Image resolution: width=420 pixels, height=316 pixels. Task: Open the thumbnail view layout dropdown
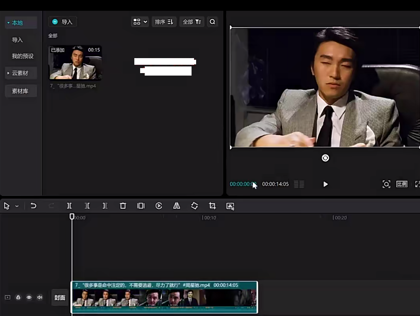click(x=140, y=22)
